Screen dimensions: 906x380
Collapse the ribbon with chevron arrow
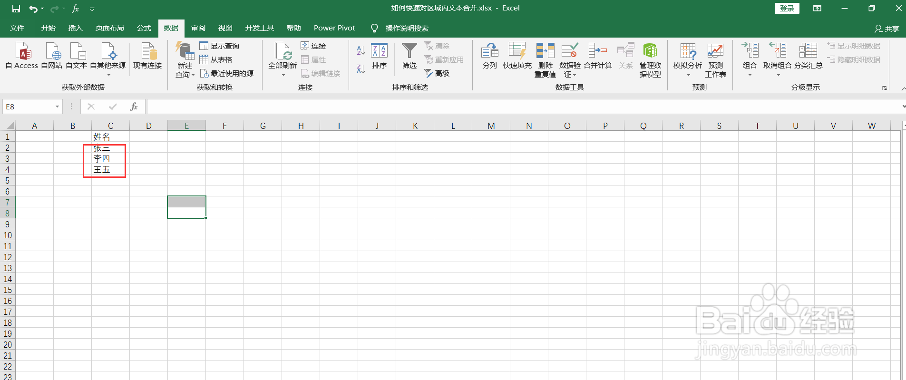[903, 88]
